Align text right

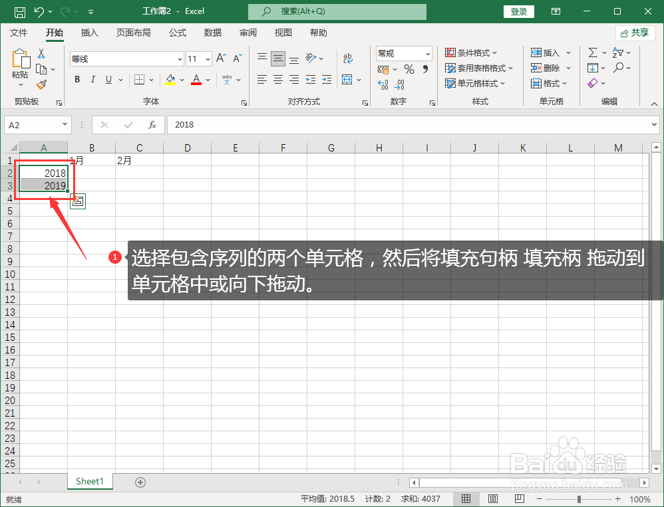(294, 80)
